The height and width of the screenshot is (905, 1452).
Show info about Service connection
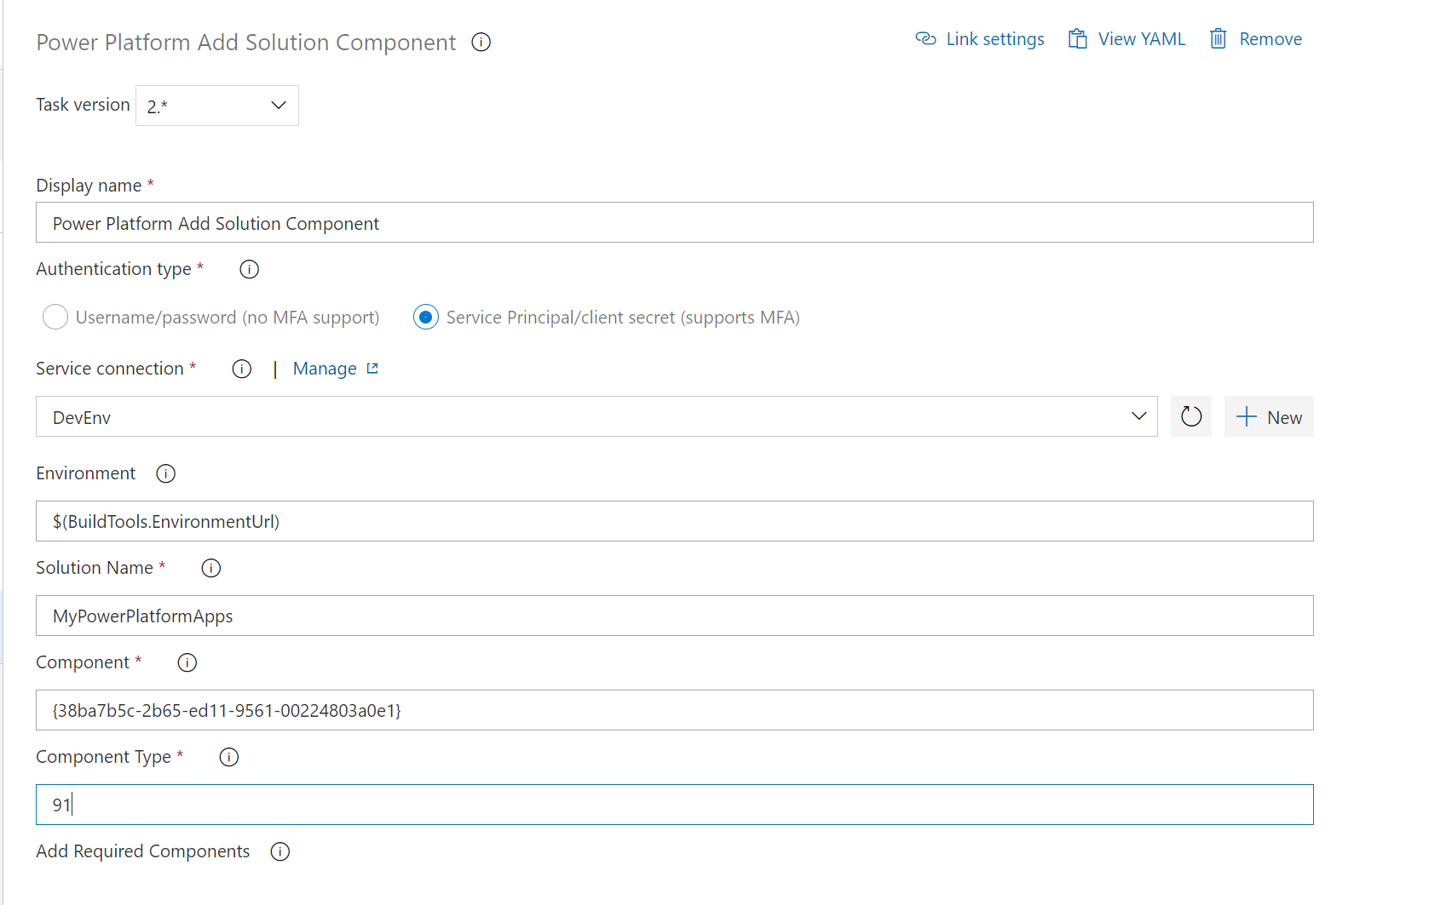tap(241, 369)
